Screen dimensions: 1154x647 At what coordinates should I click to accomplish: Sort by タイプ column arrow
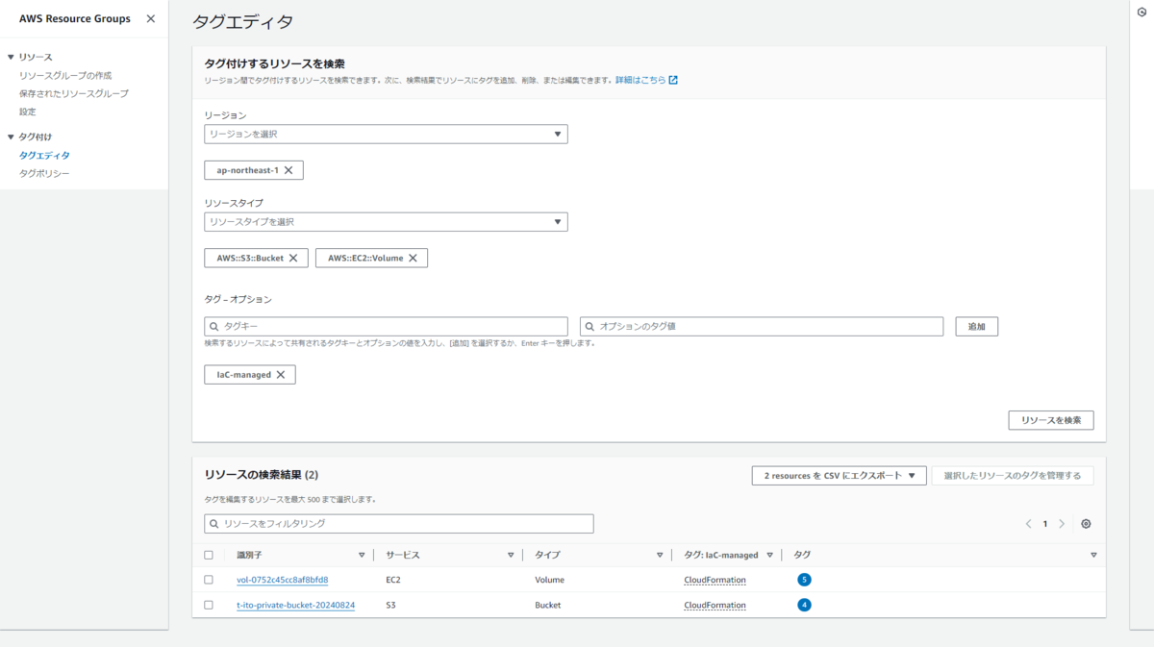tap(660, 555)
